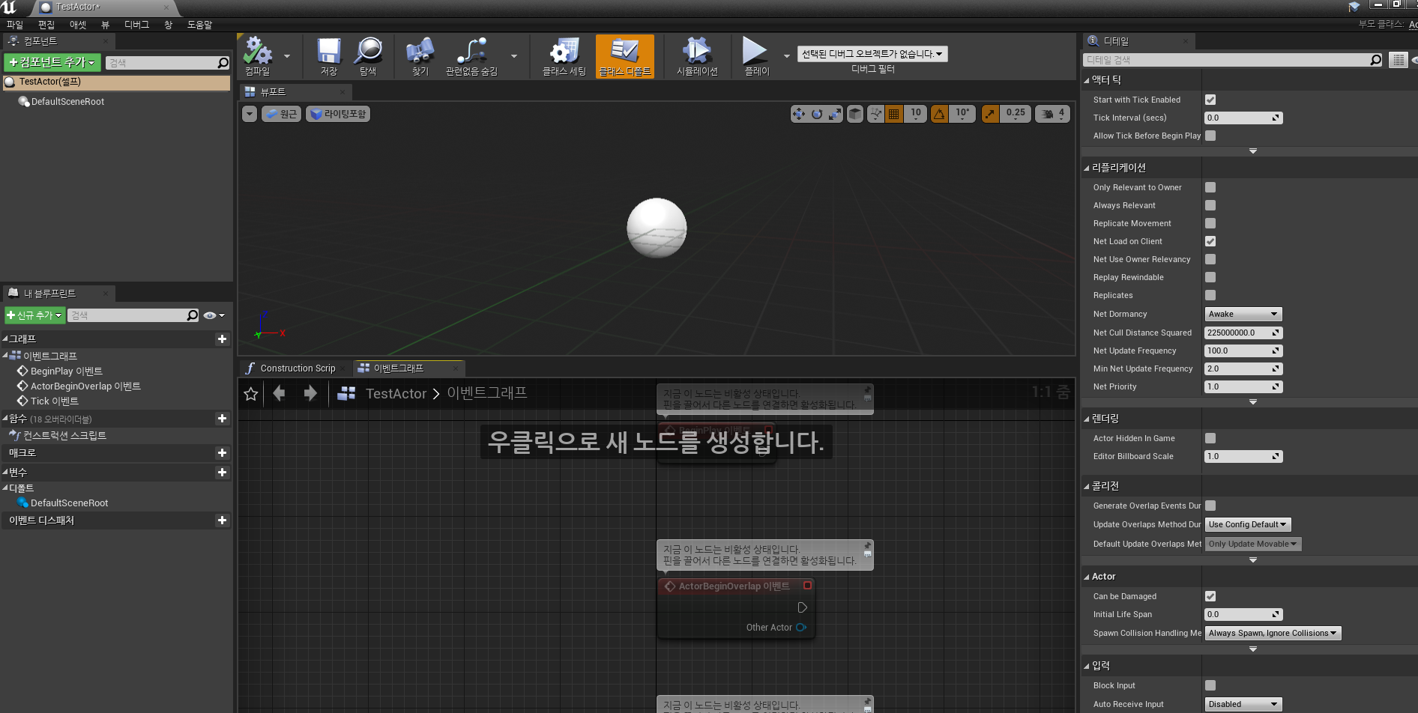Click the 관련없음 숨김 toolbar icon

coord(471,56)
